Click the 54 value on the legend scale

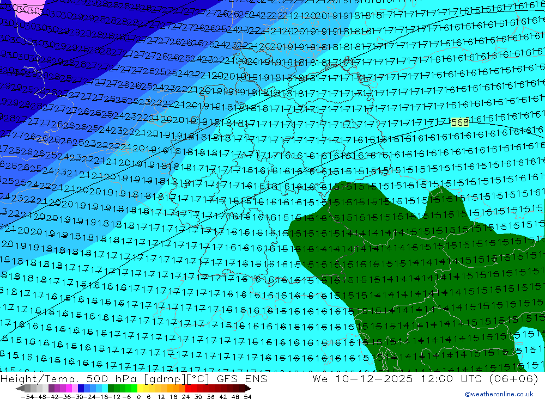(247, 396)
